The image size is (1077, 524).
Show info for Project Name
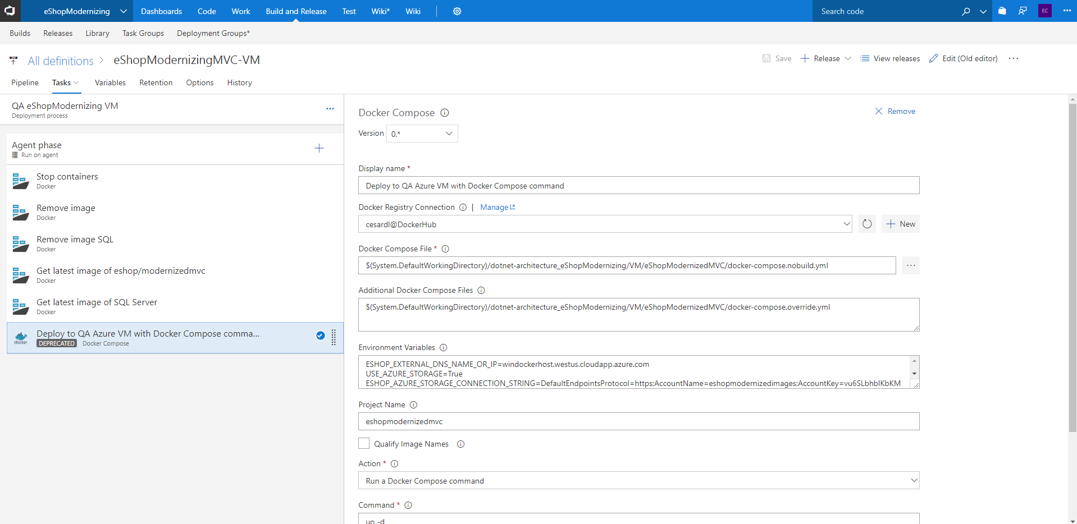click(x=413, y=405)
